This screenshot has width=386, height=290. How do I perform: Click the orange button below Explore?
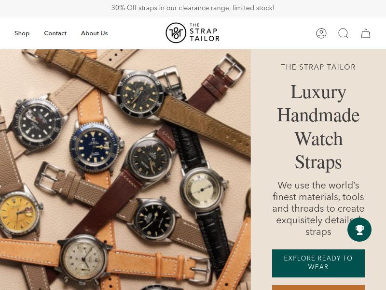(318, 288)
